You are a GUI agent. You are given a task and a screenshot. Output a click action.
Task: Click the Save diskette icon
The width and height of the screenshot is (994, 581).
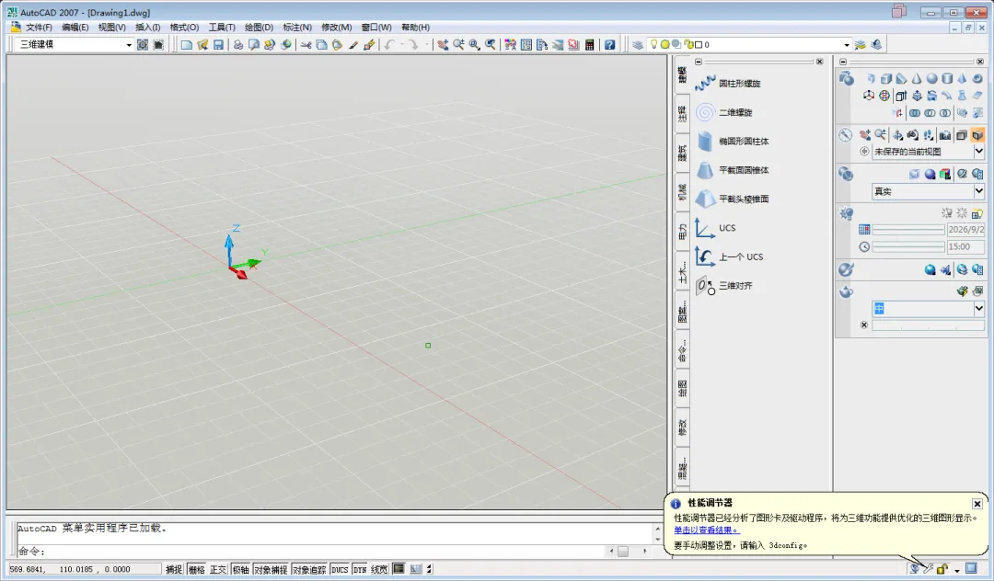pyautogui.click(x=218, y=45)
